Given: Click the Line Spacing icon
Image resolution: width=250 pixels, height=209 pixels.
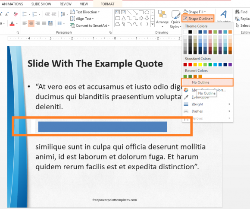Looking at the screenshot, I should [x=62, y=14].
